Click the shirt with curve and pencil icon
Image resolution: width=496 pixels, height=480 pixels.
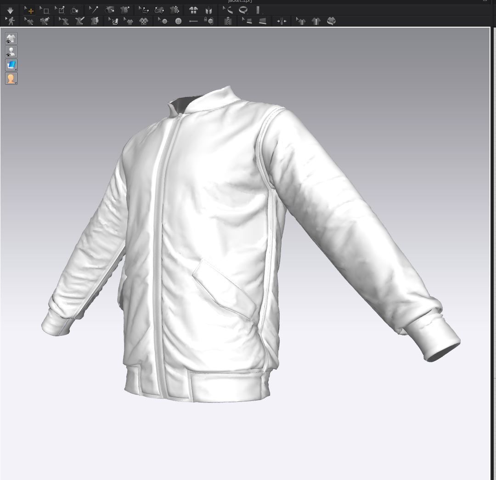[80, 21]
